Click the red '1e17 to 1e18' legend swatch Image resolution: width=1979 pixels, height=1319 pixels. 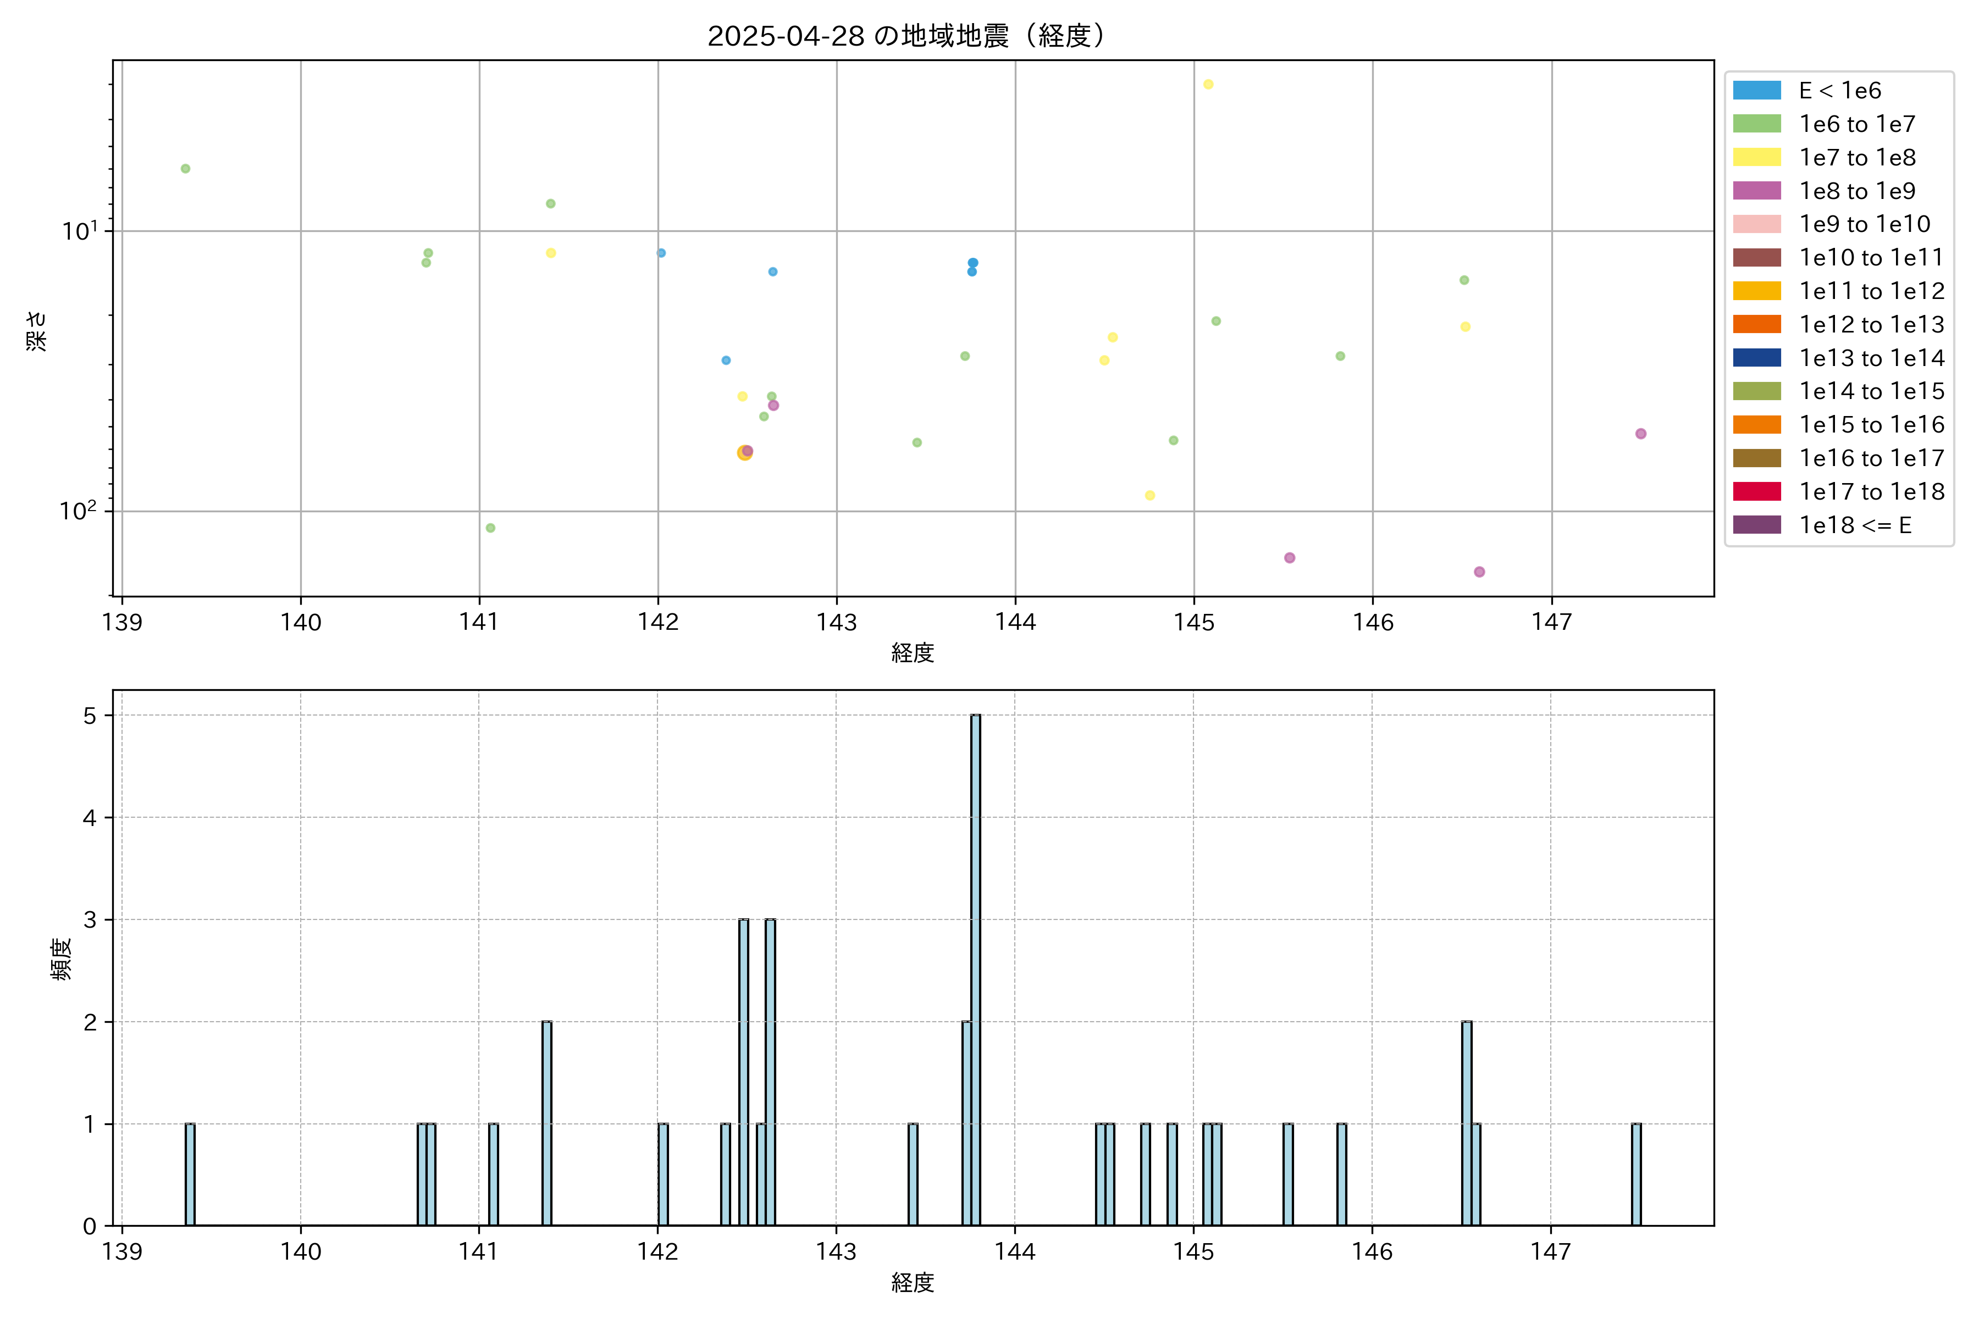coord(1756,491)
